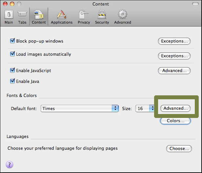
Task: Disable the Enable JavaScript checkbox
Action: pos(13,70)
